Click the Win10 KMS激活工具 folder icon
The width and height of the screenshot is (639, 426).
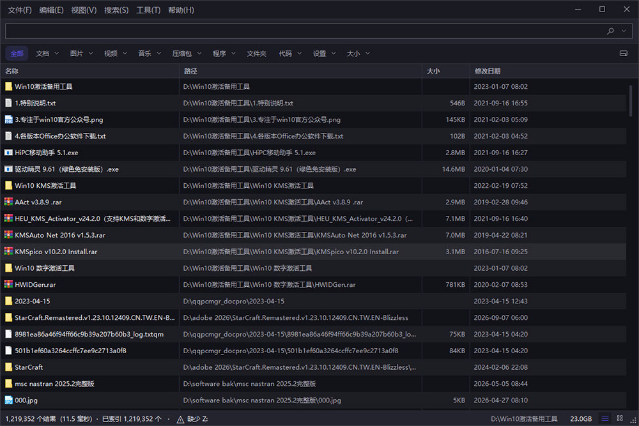(x=8, y=185)
